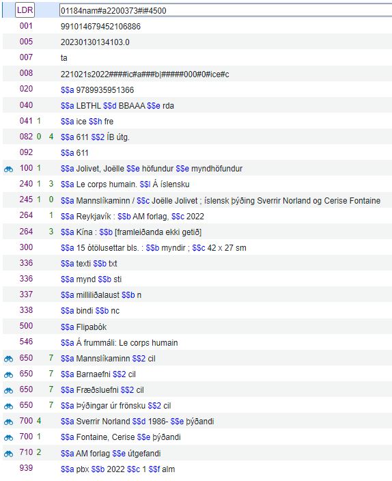Screen dimensions: 392x481
Task: Click translator Sverrir Norland entry
Action: point(137,422)
